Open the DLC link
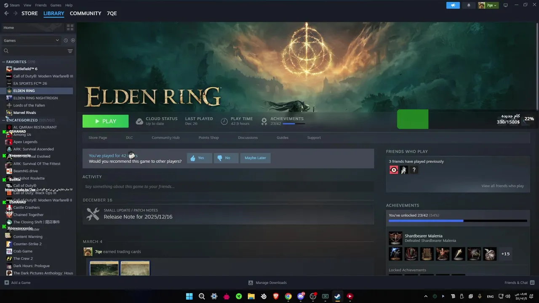The width and height of the screenshot is (539, 303). (129, 138)
